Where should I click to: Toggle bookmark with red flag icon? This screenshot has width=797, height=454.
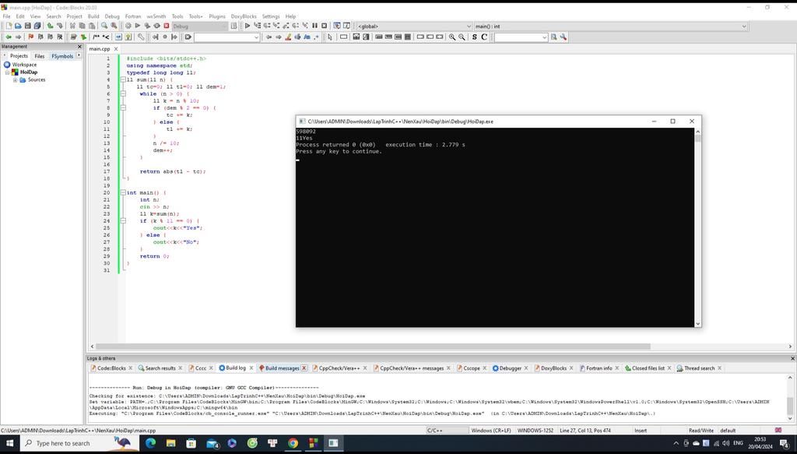tap(30, 37)
